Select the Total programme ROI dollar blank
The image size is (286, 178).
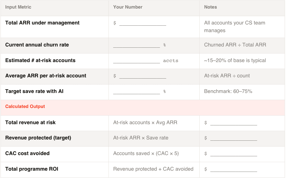(234, 169)
